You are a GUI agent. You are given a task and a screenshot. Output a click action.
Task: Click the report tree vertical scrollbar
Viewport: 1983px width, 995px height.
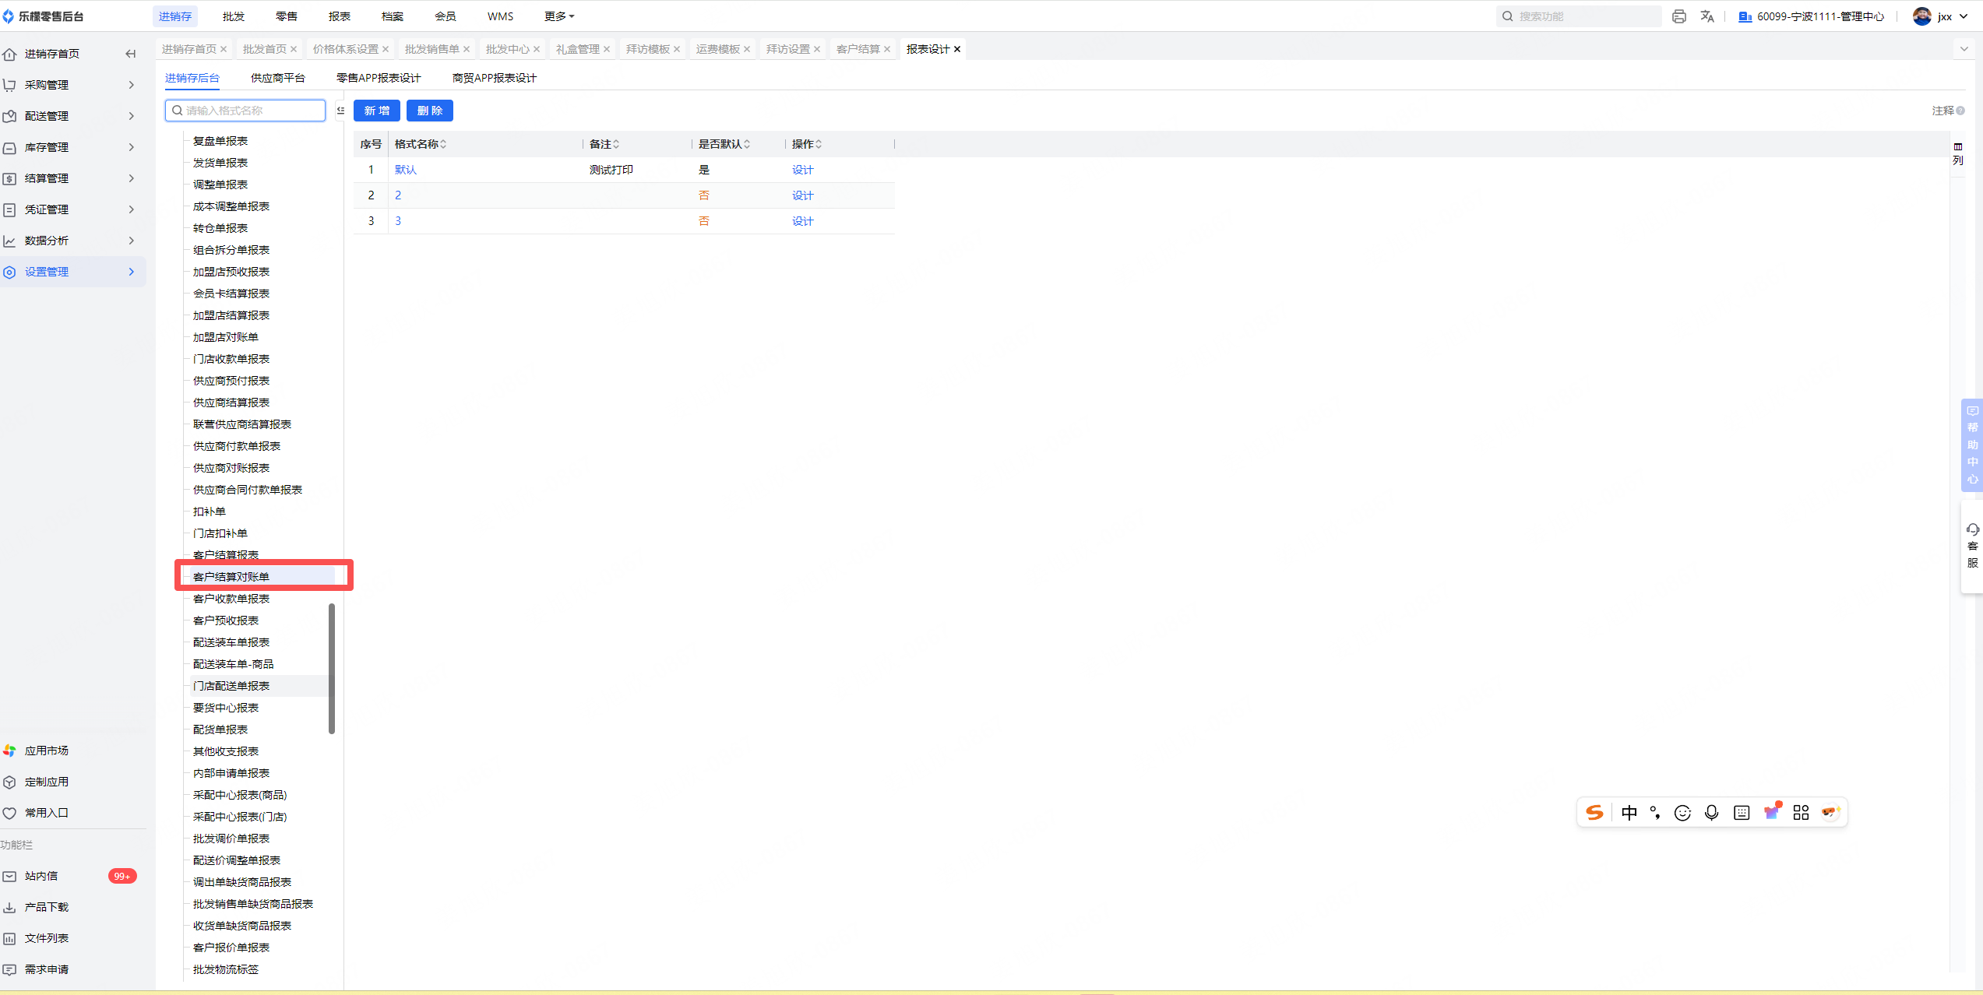pyautogui.click(x=332, y=668)
